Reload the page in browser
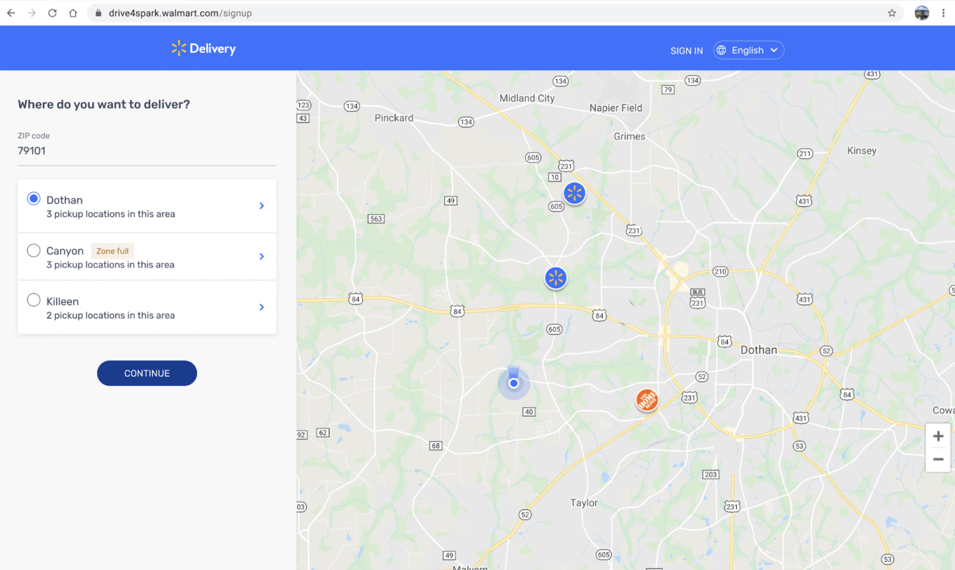This screenshot has width=955, height=570. click(52, 13)
